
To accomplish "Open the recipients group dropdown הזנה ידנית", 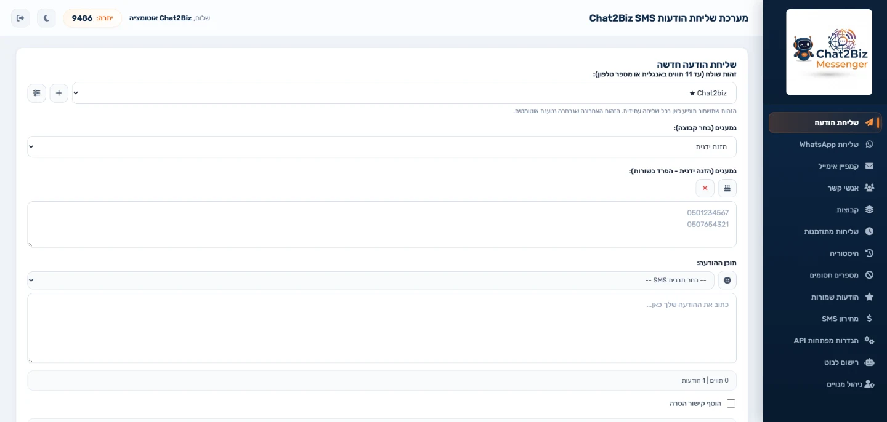I will (382, 147).
